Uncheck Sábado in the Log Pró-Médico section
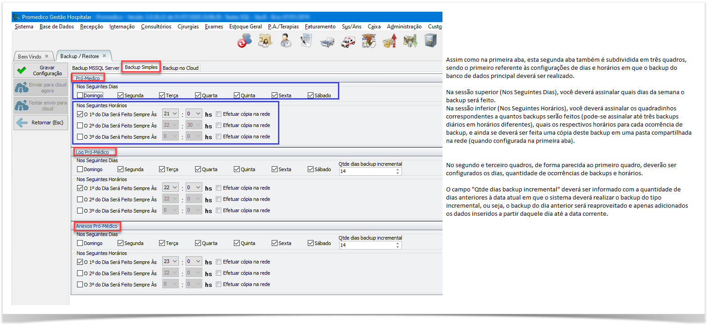The width and height of the screenshot is (711, 327). click(x=310, y=169)
